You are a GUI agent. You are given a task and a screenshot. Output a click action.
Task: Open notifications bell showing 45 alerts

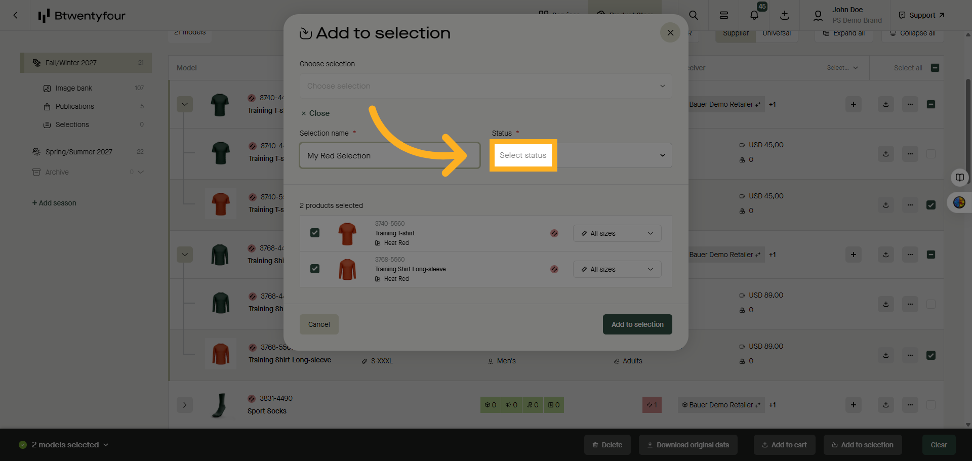(754, 15)
